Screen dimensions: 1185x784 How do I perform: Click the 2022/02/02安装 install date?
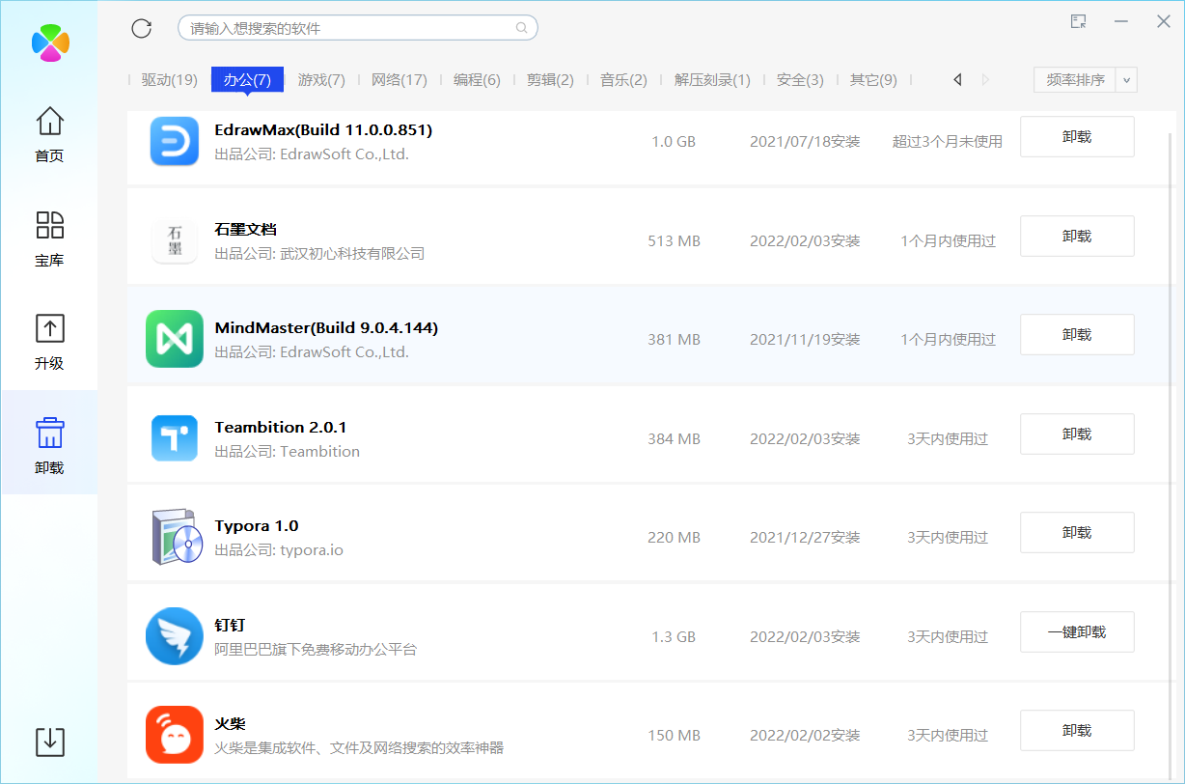point(805,736)
